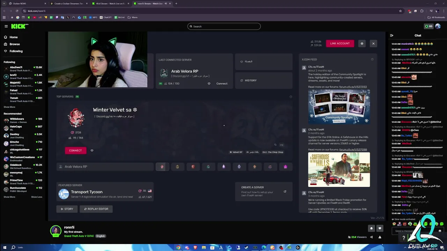This screenshot has height=251, width=447.
Task: Click Winter Velvet sa server logo
Action: (x=76, y=118)
